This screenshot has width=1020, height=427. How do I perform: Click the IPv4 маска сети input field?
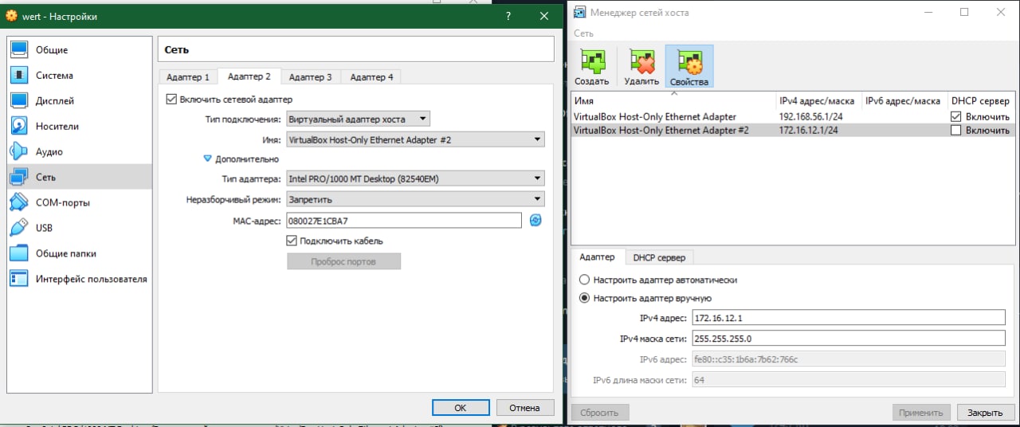click(x=849, y=339)
